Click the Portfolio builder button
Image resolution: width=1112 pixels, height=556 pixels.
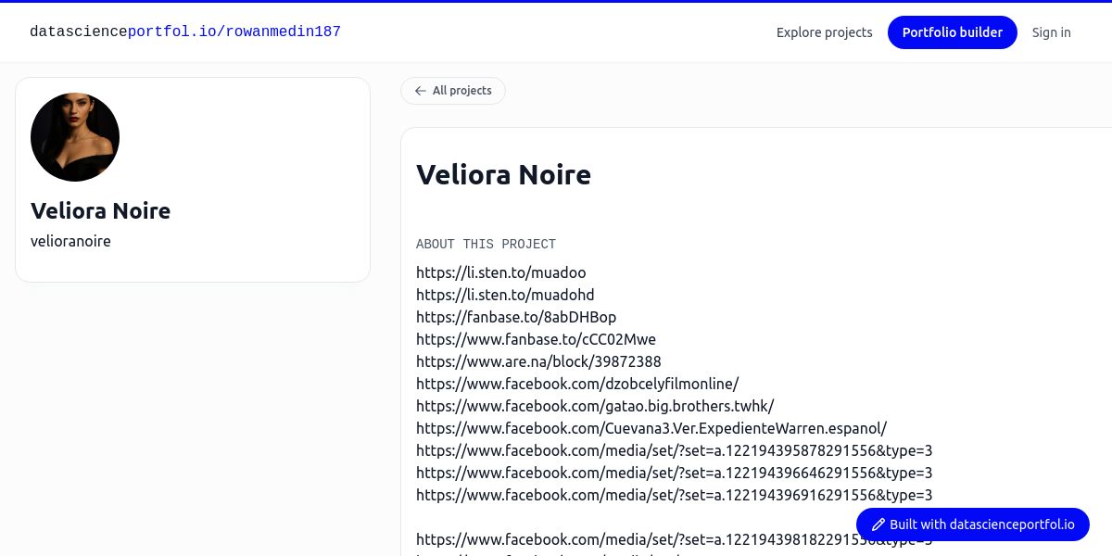coord(953,32)
